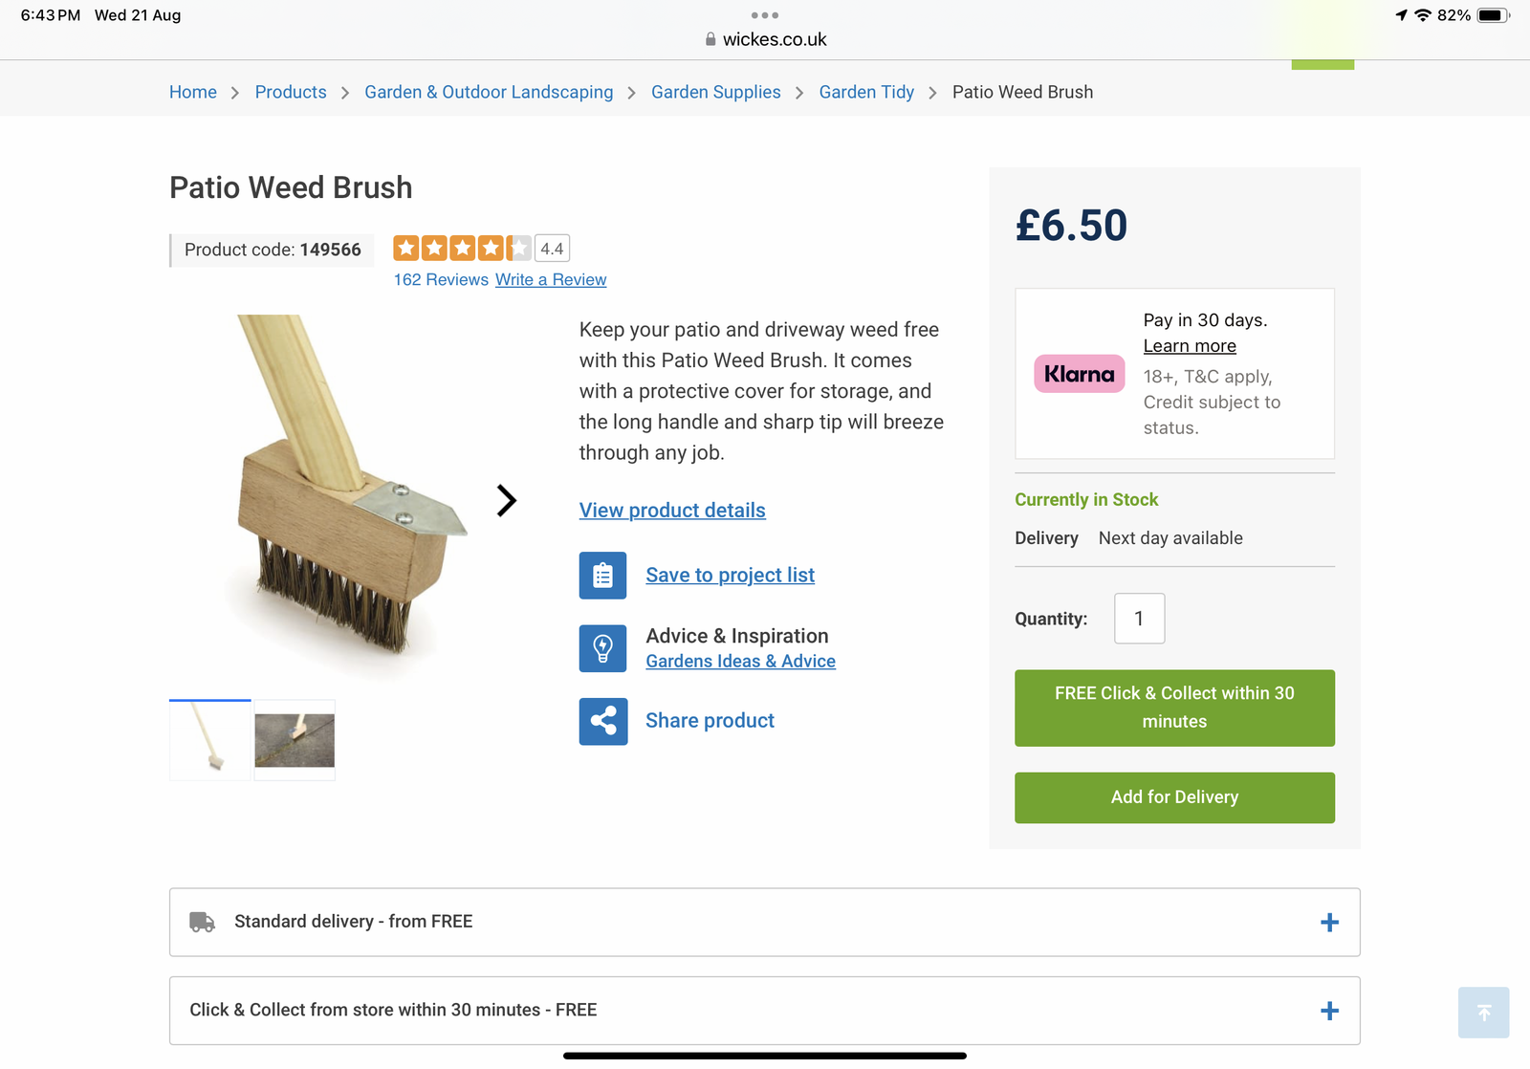Click the Save to project list clipboard icon

coord(602,576)
